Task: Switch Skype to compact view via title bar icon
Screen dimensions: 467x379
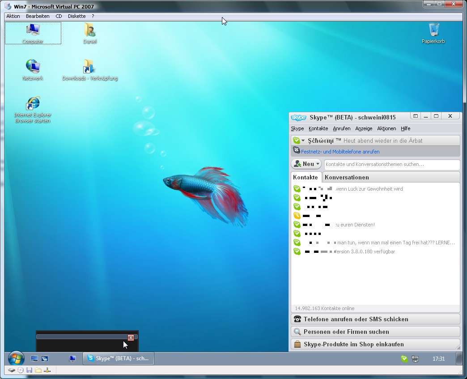Action: coord(416,116)
